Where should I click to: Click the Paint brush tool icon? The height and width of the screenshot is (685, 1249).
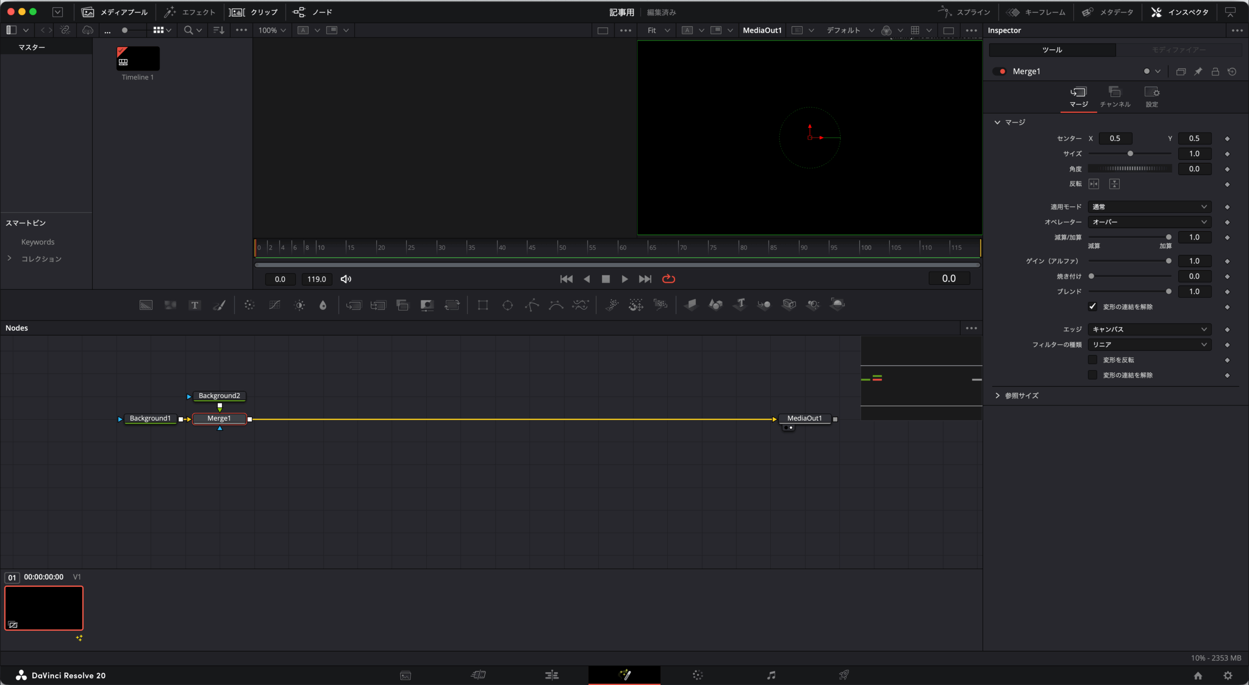click(219, 305)
